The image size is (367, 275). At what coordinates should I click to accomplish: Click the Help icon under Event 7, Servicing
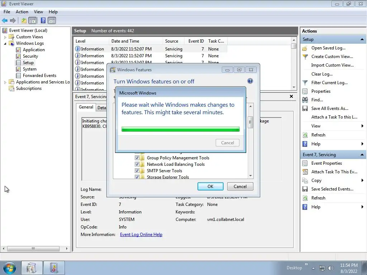pos(305,207)
